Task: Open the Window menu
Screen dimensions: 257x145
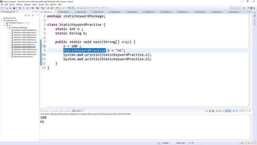Action: pyautogui.click(x=53, y=4)
